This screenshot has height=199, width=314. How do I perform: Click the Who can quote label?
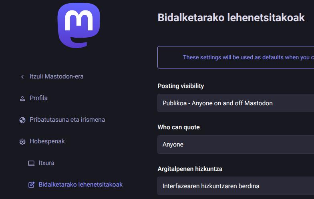pyautogui.click(x=179, y=127)
